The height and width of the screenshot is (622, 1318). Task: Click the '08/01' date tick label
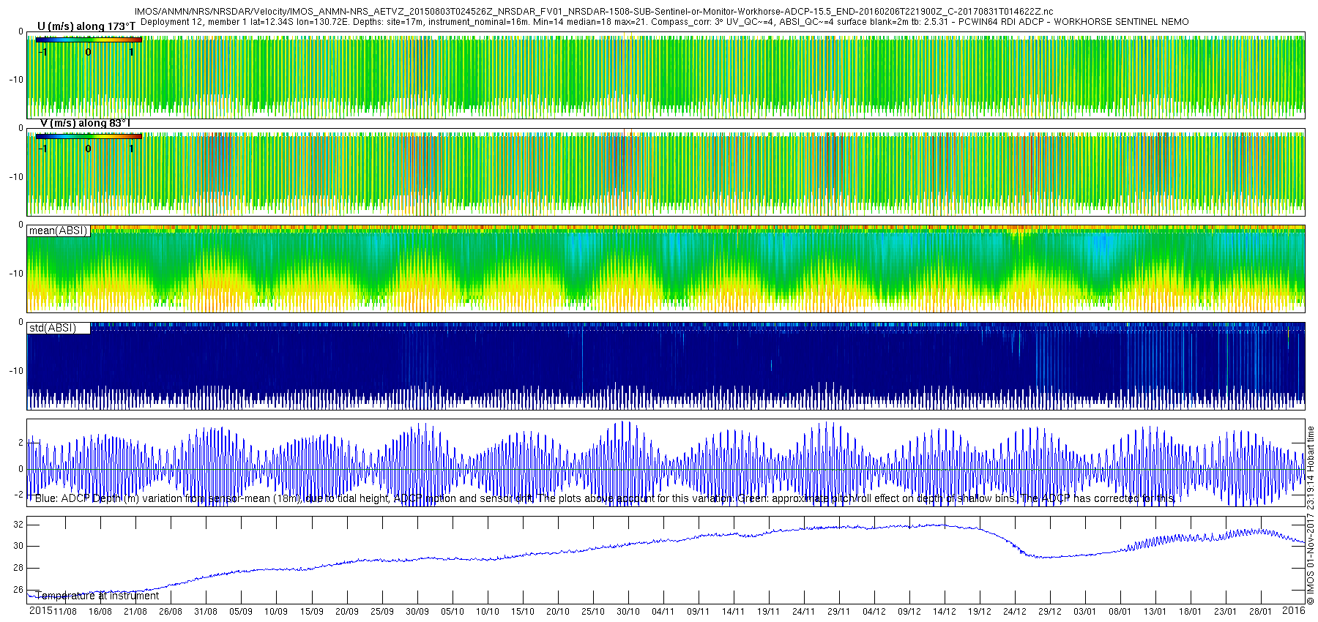pos(1120,612)
